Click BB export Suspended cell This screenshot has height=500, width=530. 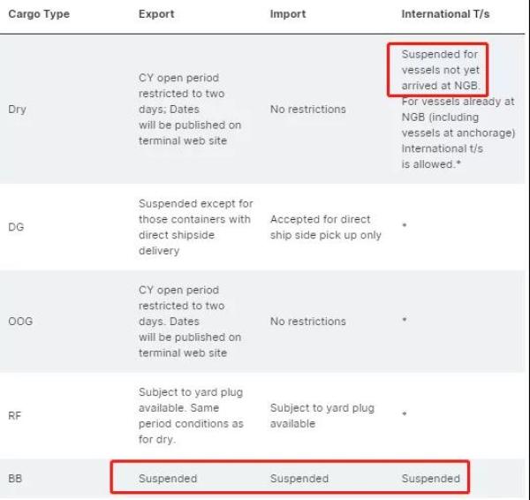[x=168, y=479]
